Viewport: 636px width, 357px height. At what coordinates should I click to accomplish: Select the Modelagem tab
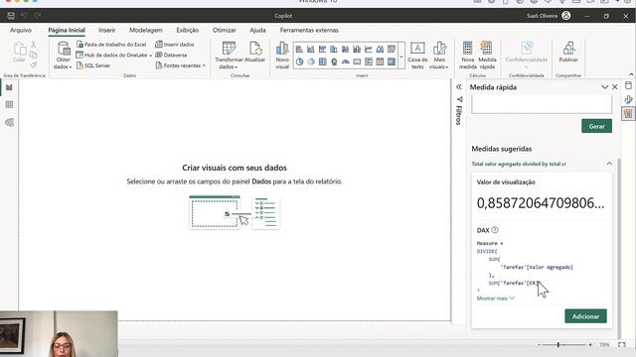pyautogui.click(x=146, y=30)
